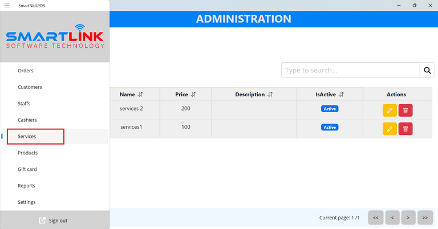Edit services1 with pencil icon
Viewport: 438px width, 229px height.
coord(390,129)
